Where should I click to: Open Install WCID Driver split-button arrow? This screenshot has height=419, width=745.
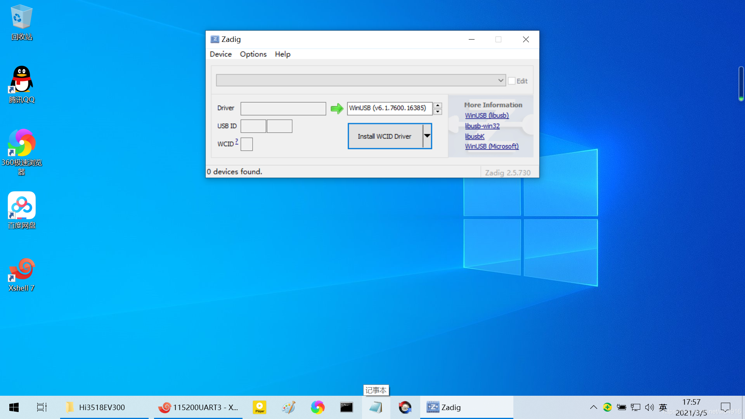[427, 136]
